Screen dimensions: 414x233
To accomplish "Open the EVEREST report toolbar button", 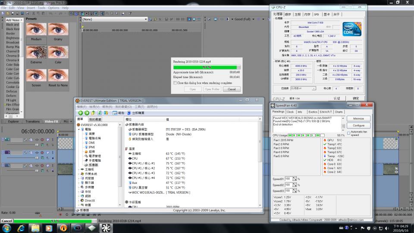I will tap(118, 113).
